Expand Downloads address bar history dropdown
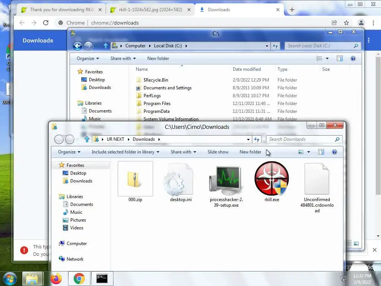This screenshot has width=381, height=286. point(248,139)
